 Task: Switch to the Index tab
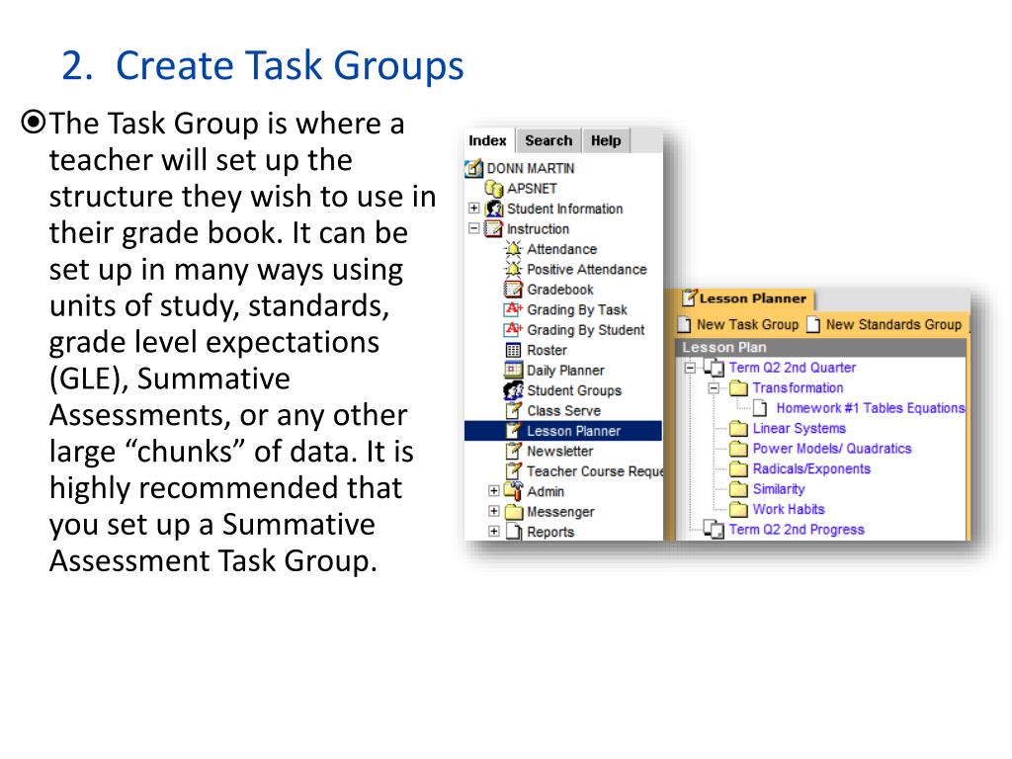488,140
